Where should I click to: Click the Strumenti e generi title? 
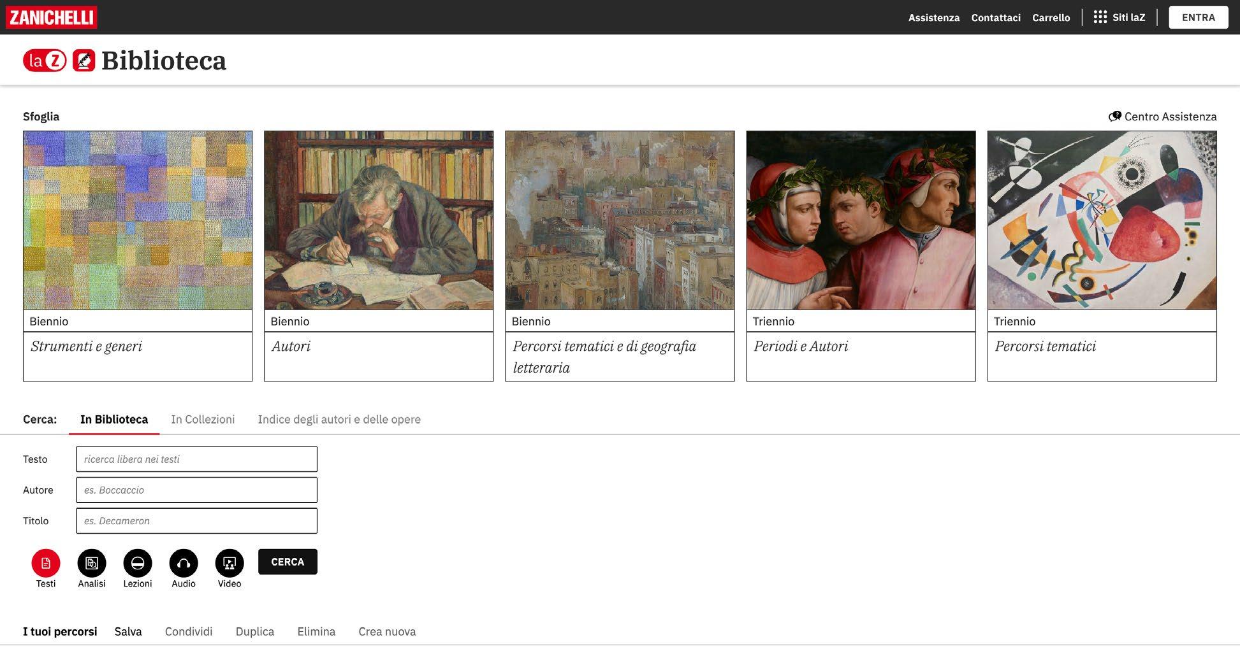86,346
